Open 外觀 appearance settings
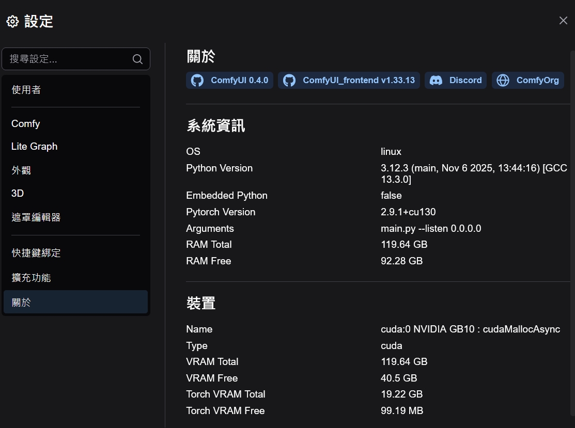This screenshot has width=575, height=428. [x=21, y=170]
